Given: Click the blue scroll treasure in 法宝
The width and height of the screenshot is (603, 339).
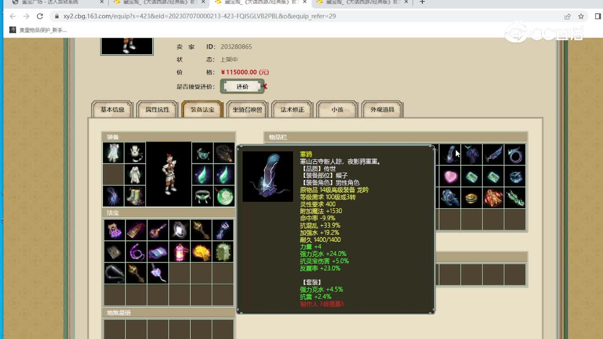Looking at the screenshot, I should [x=158, y=252].
